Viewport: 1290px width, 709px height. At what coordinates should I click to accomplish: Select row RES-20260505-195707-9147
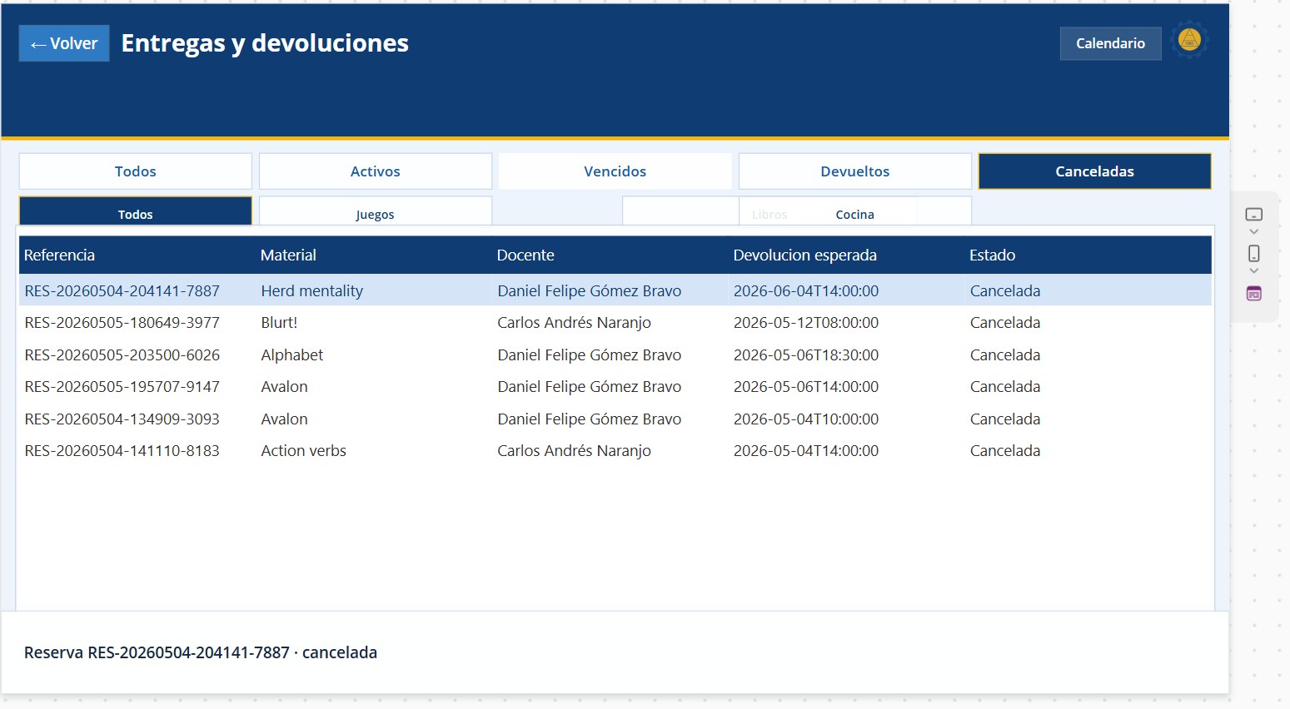pos(615,387)
